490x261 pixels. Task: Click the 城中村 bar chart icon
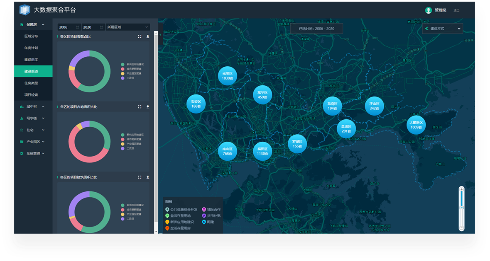[x=22, y=106]
